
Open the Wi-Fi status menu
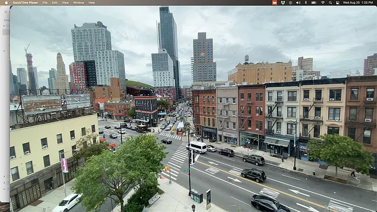322,3
